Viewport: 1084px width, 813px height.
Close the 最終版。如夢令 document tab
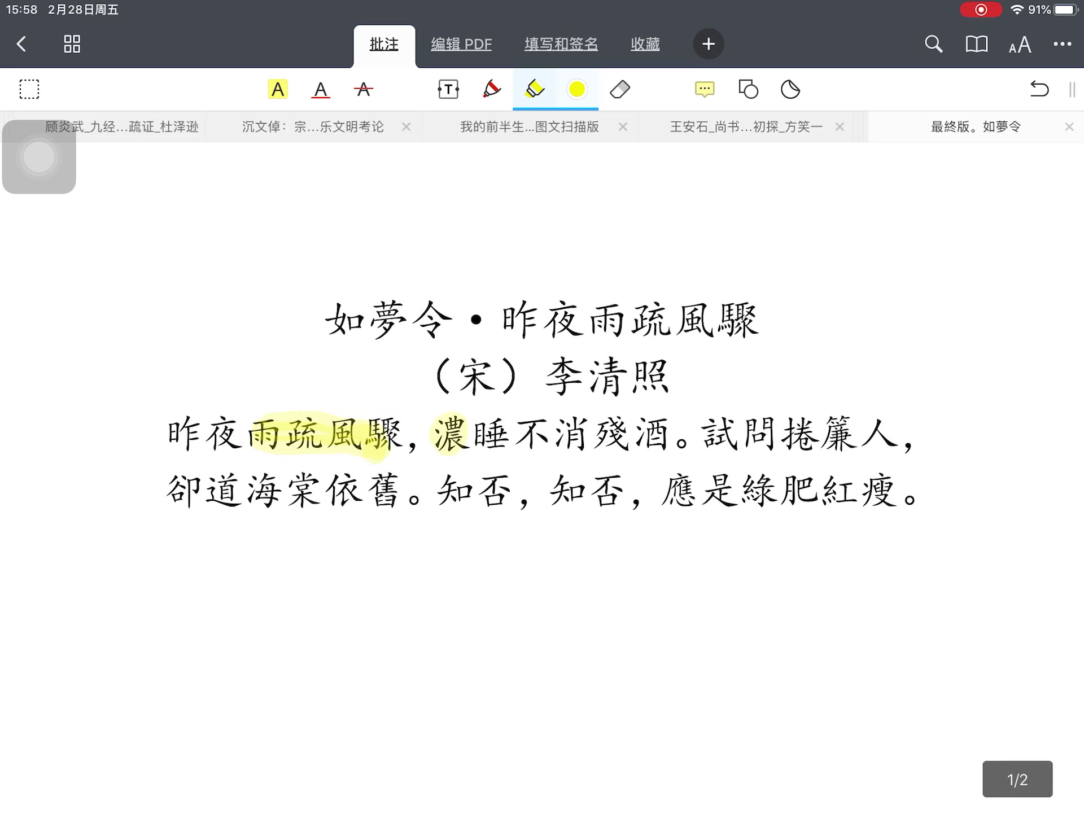1069,126
